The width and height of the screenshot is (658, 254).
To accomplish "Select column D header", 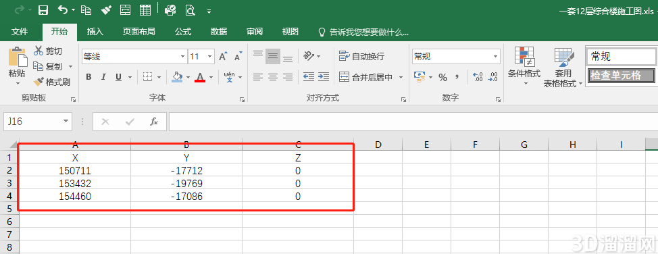I will (x=378, y=145).
